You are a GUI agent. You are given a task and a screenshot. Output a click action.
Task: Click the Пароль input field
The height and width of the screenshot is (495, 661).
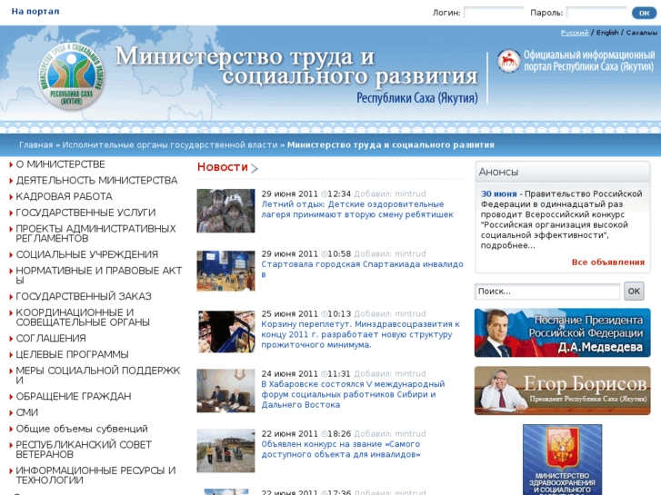pyautogui.click(x=596, y=13)
